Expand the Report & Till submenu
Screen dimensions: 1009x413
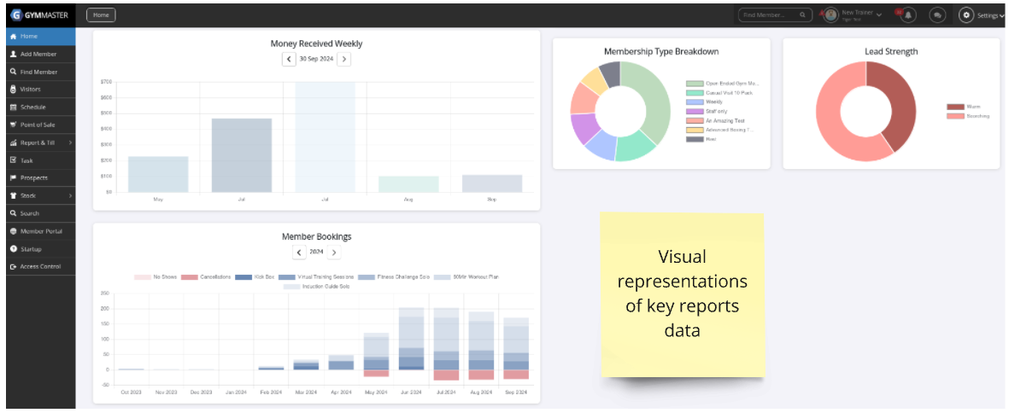tap(69, 143)
